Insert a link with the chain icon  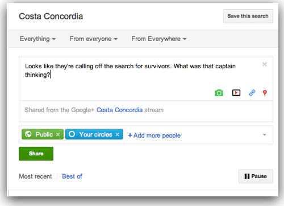[x=252, y=93]
